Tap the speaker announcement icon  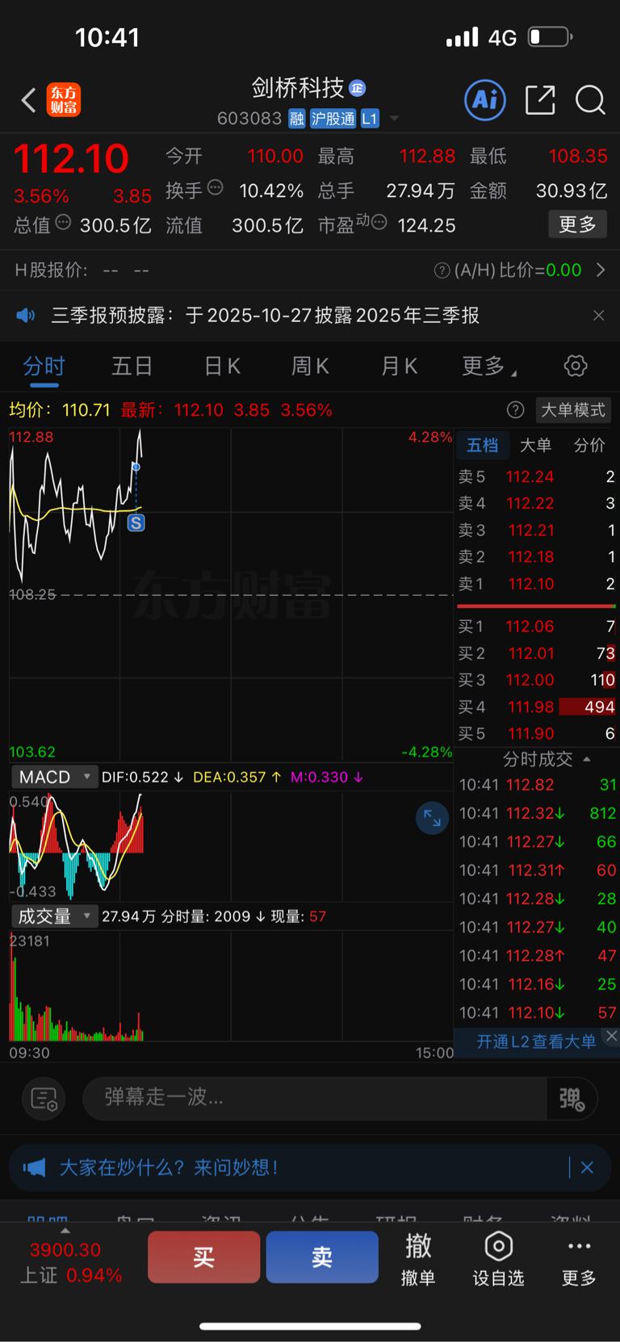[26, 315]
